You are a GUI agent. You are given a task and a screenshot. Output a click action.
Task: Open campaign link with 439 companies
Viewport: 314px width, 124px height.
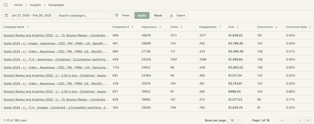click(x=56, y=83)
